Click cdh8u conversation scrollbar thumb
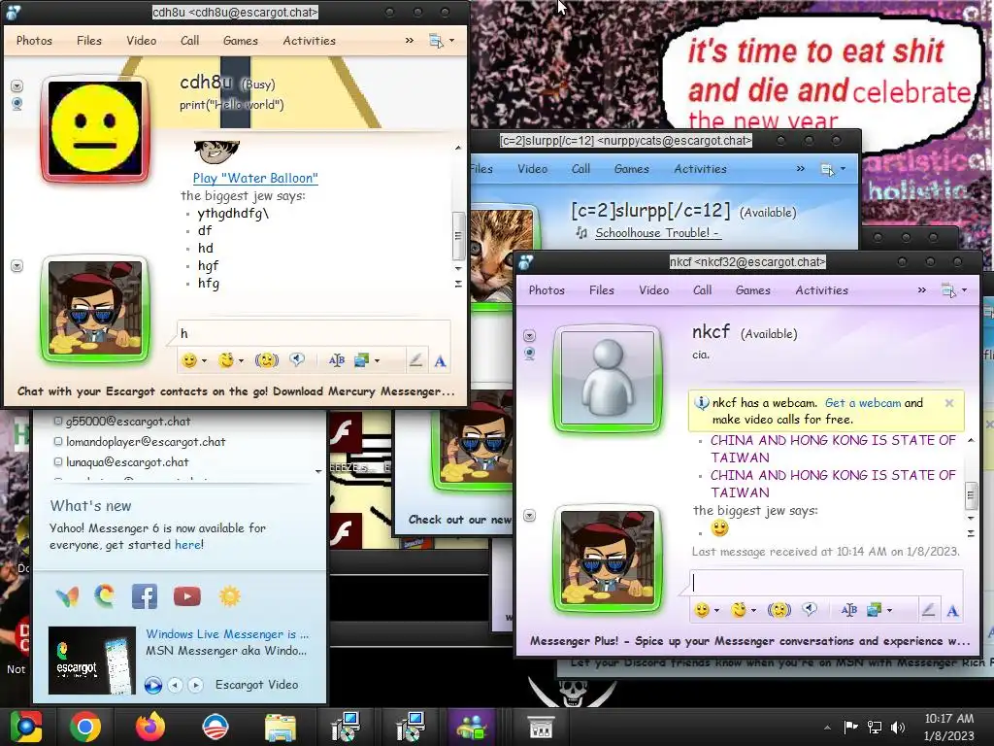This screenshot has height=746, width=994. [458, 235]
